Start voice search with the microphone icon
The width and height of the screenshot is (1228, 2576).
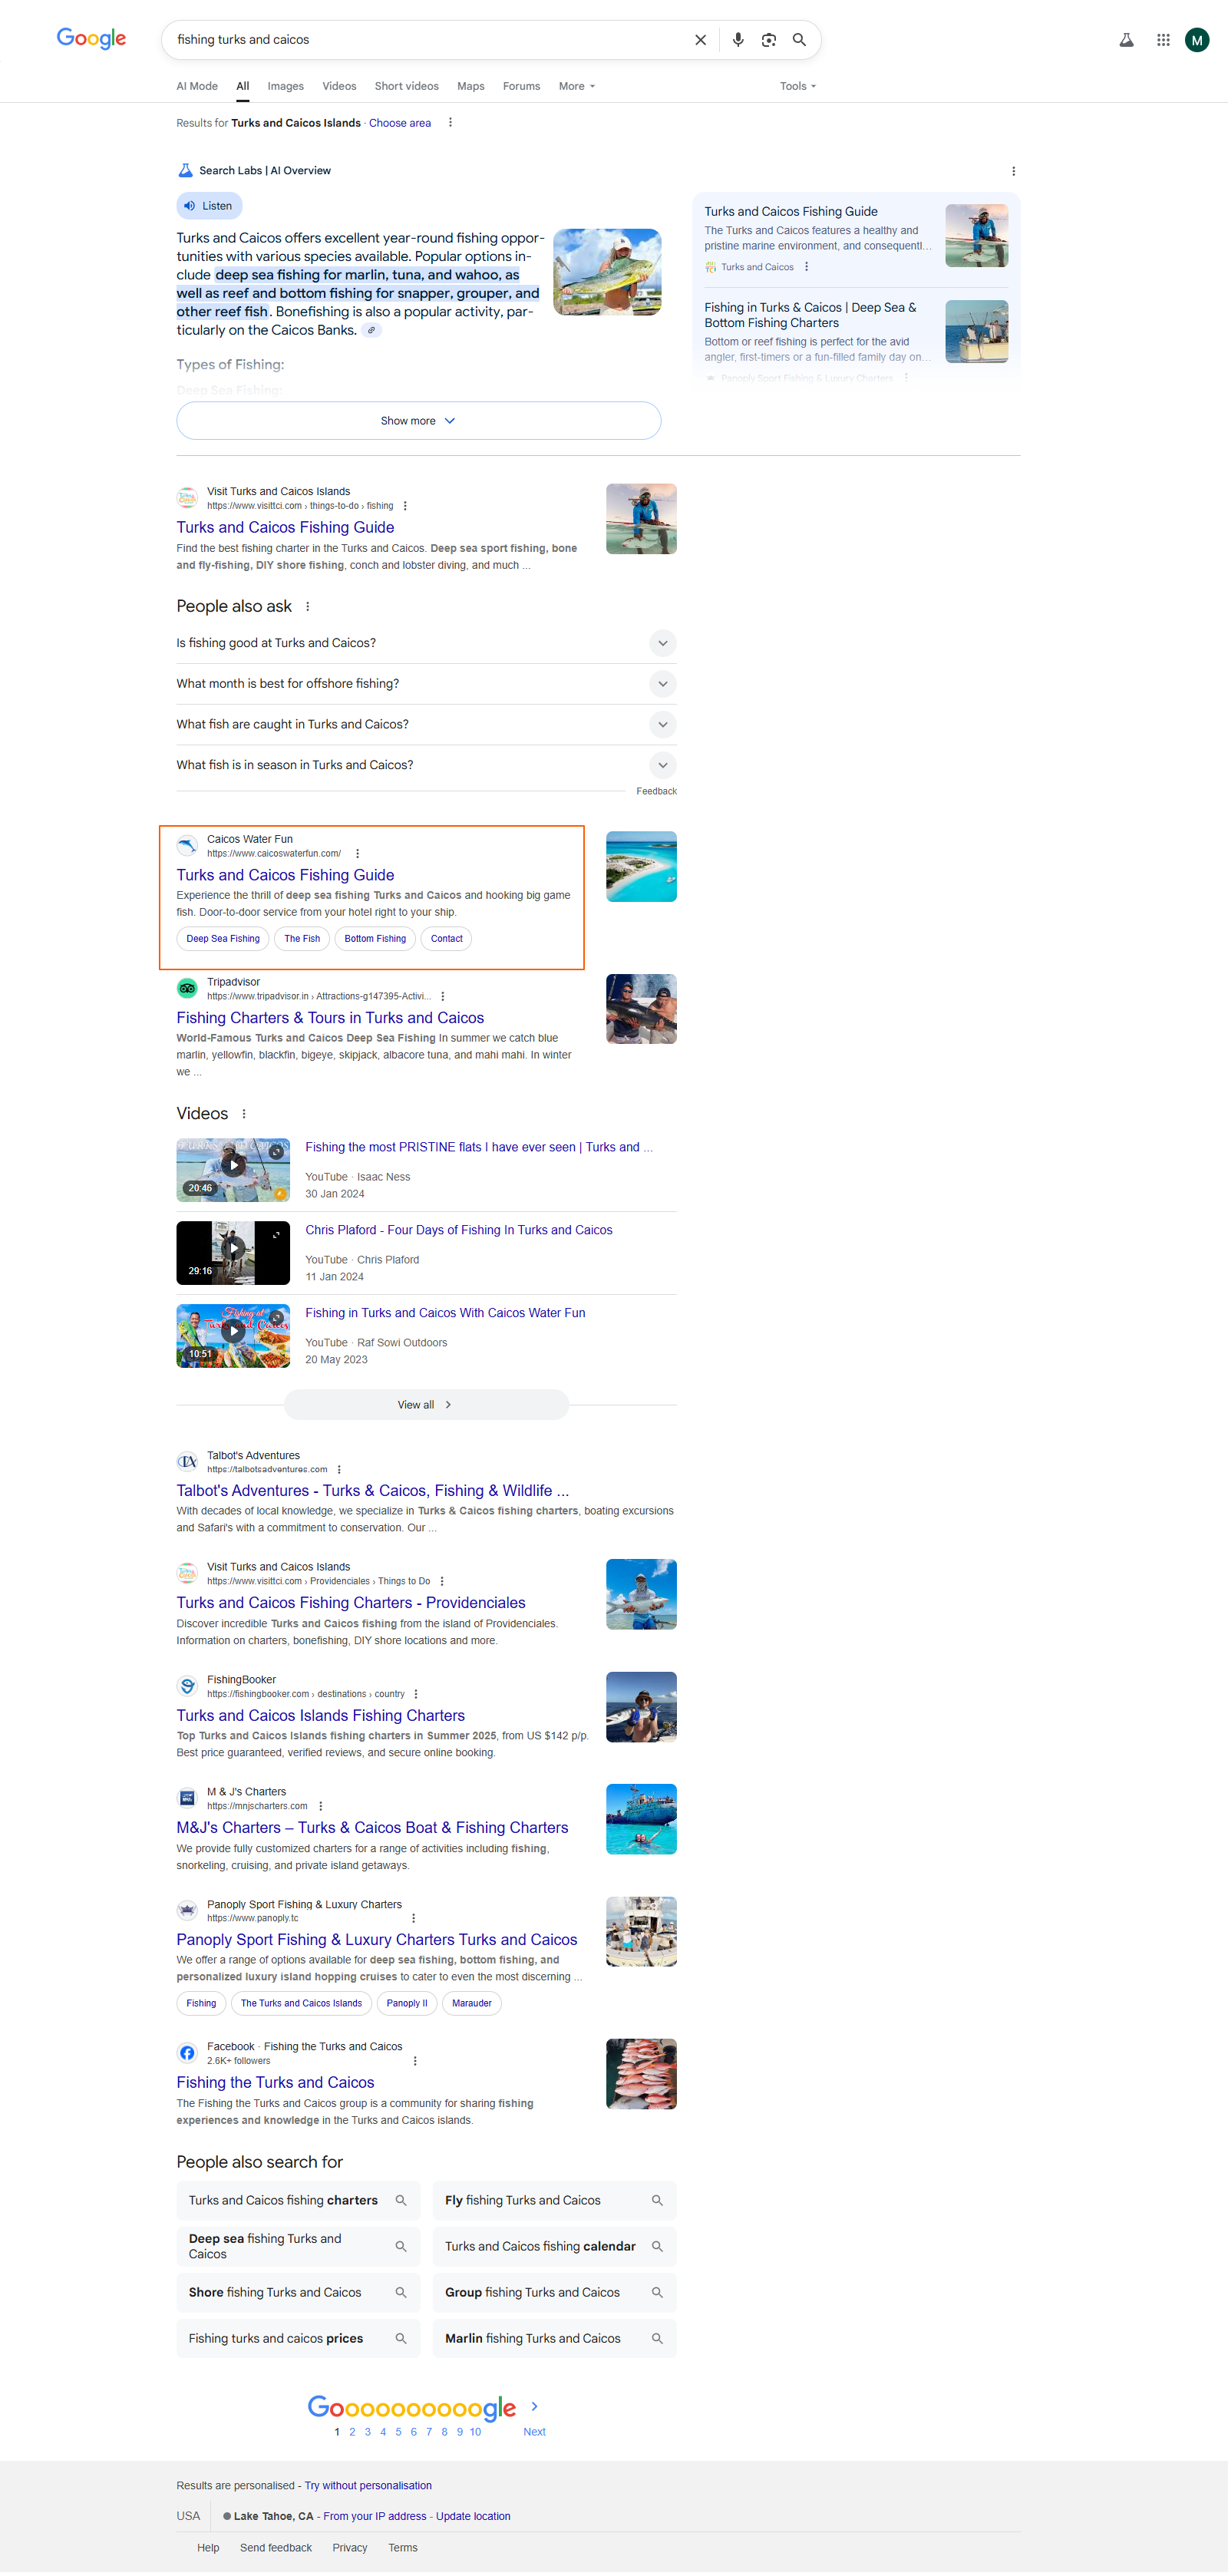pos(738,40)
